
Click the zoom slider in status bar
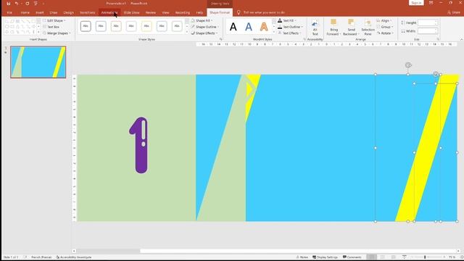(425, 257)
